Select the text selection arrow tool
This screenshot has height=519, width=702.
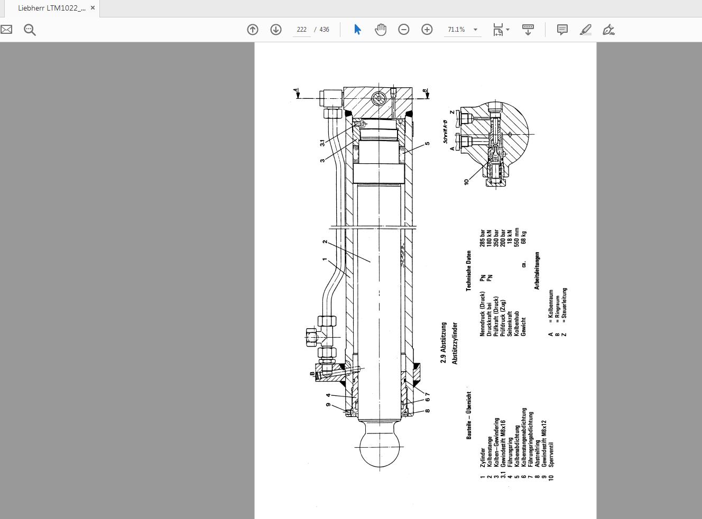coord(357,30)
